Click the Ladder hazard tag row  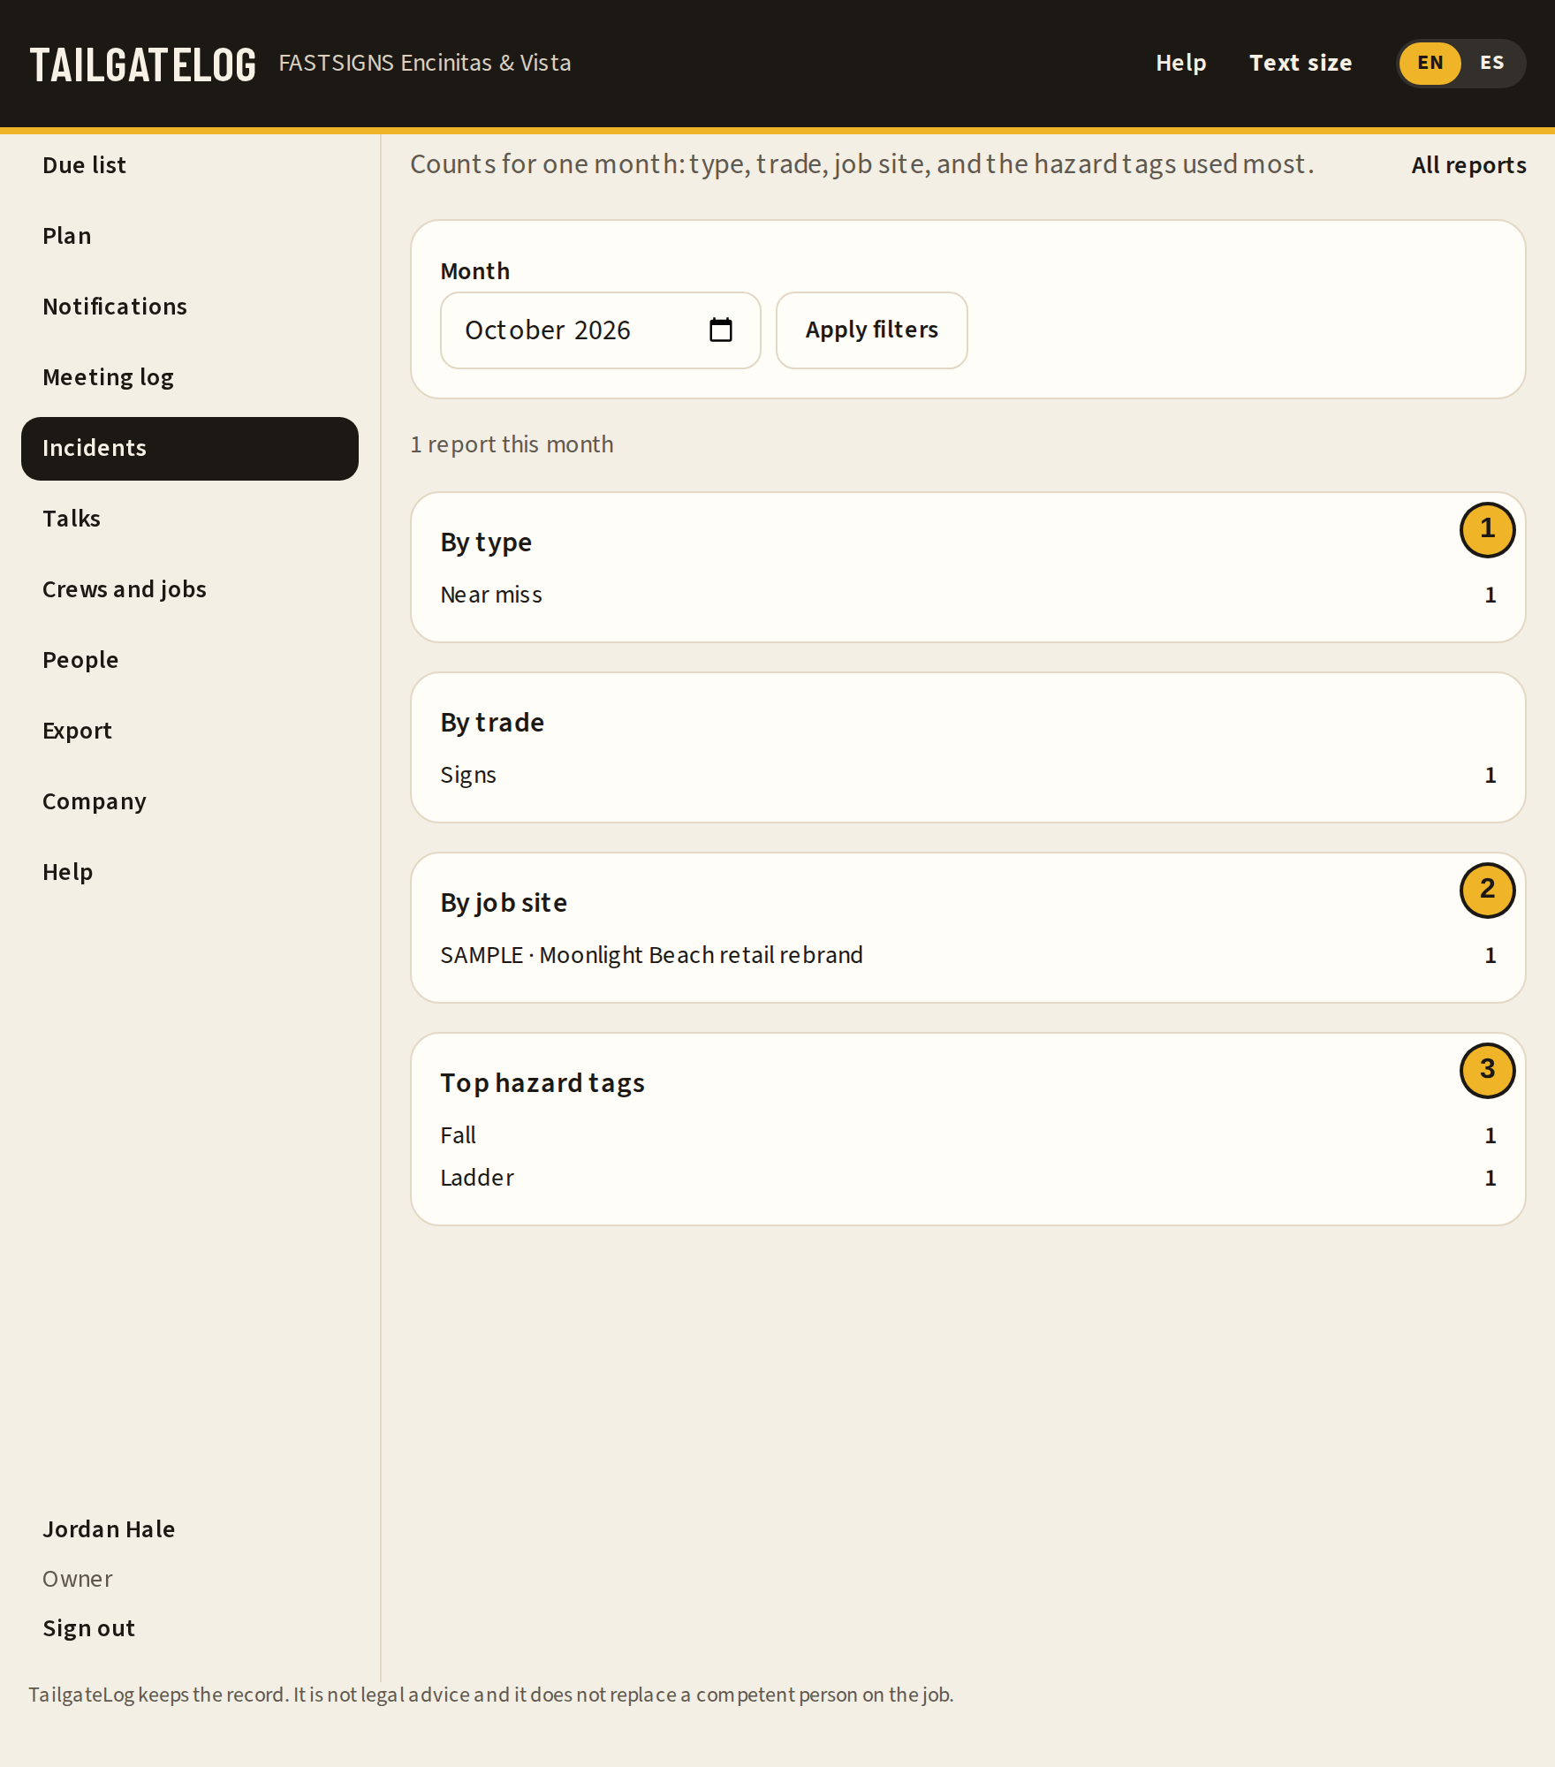pyautogui.click(x=968, y=1178)
